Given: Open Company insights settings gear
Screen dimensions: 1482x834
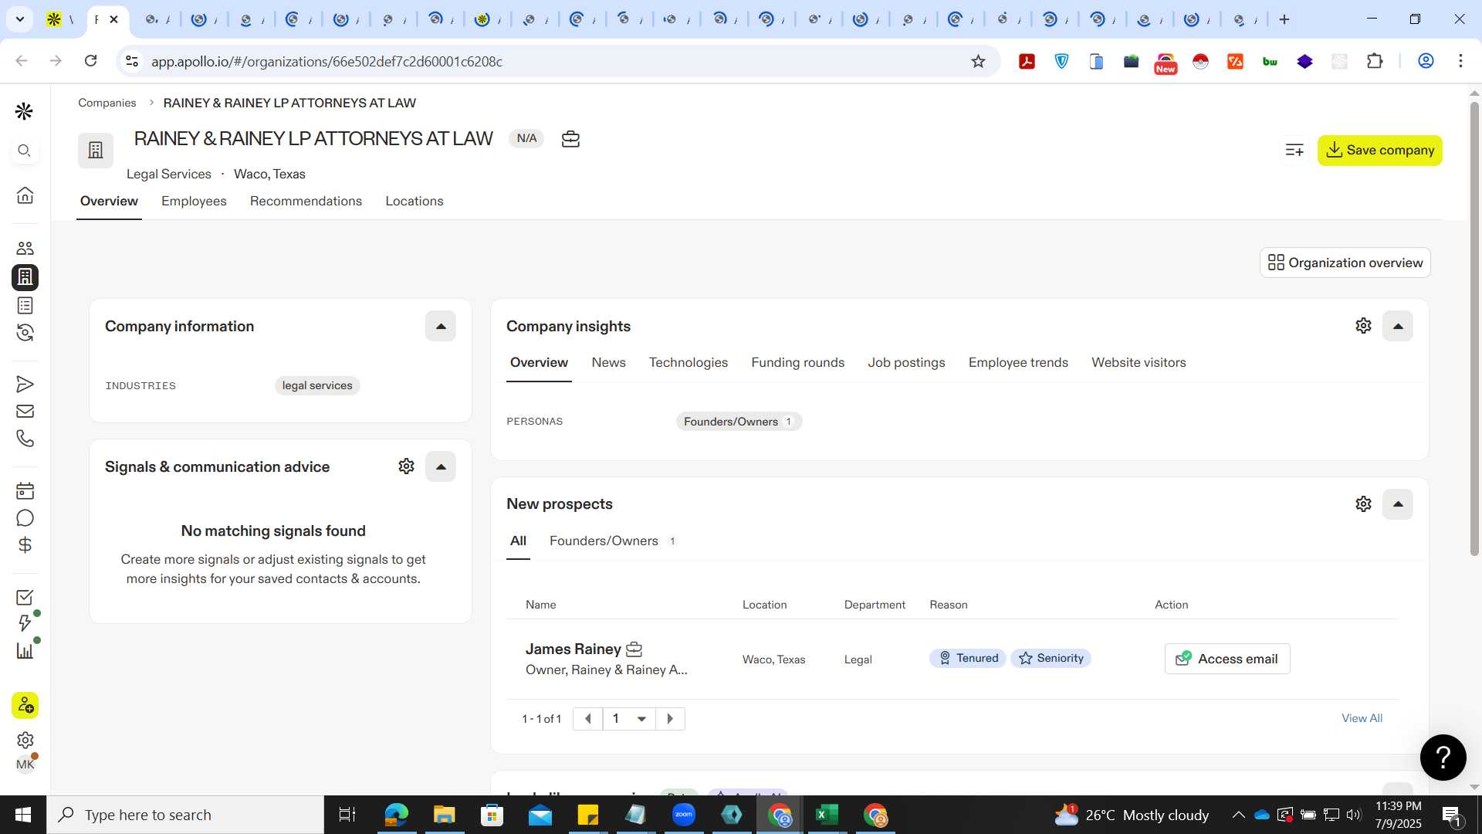Looking at the screenshot, I should [1363, 326].
